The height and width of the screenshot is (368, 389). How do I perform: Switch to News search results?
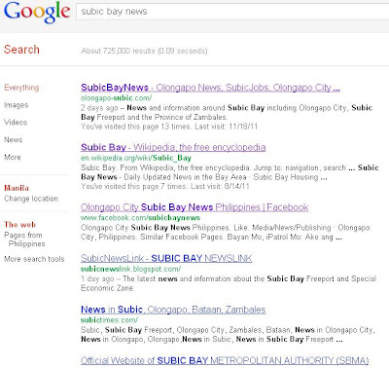pyautogui.click(x=14, y=140)
